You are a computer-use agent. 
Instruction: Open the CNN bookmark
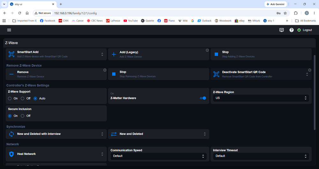(x=63, y=21)
